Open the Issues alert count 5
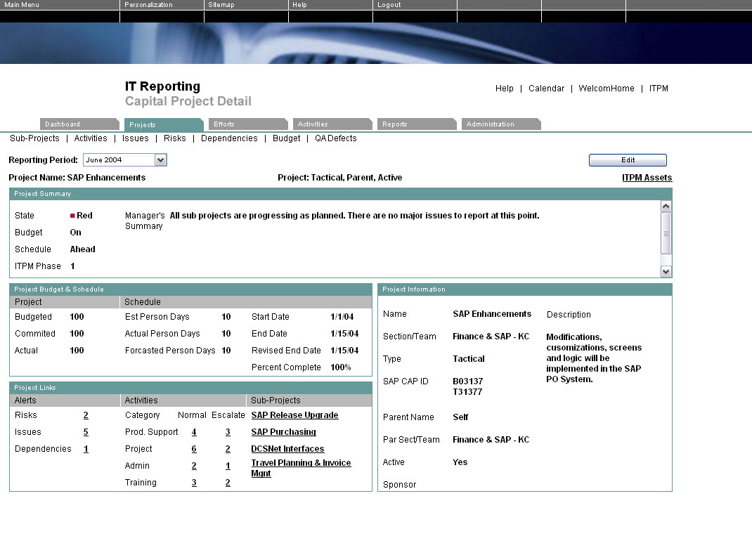This screenshot has height=548, width=752. pyautogui.click(x=86, y=432)
